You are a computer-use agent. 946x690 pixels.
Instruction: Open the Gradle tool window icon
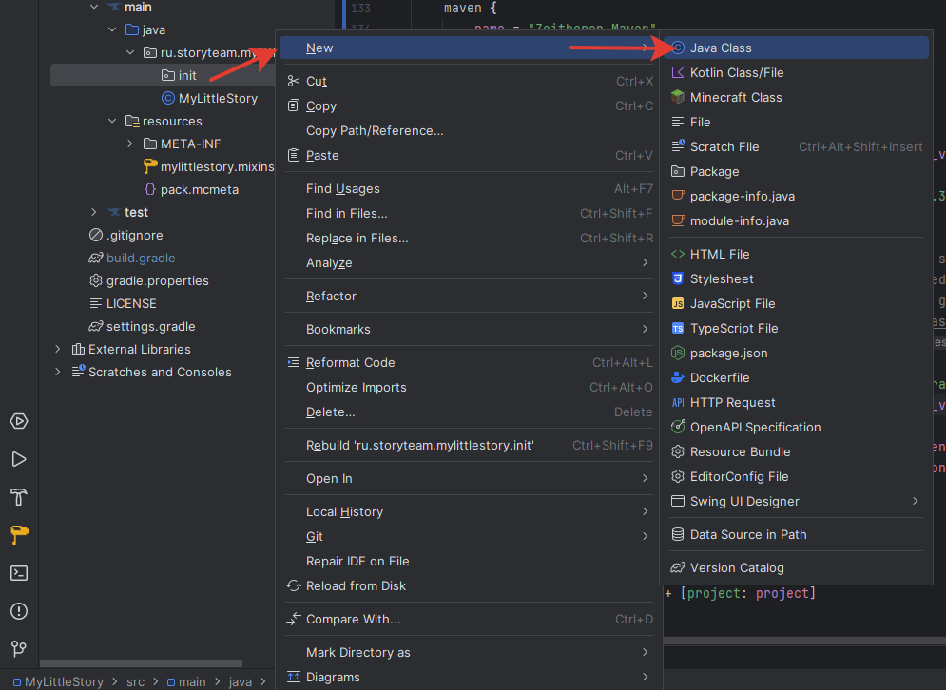pos(19,534)
